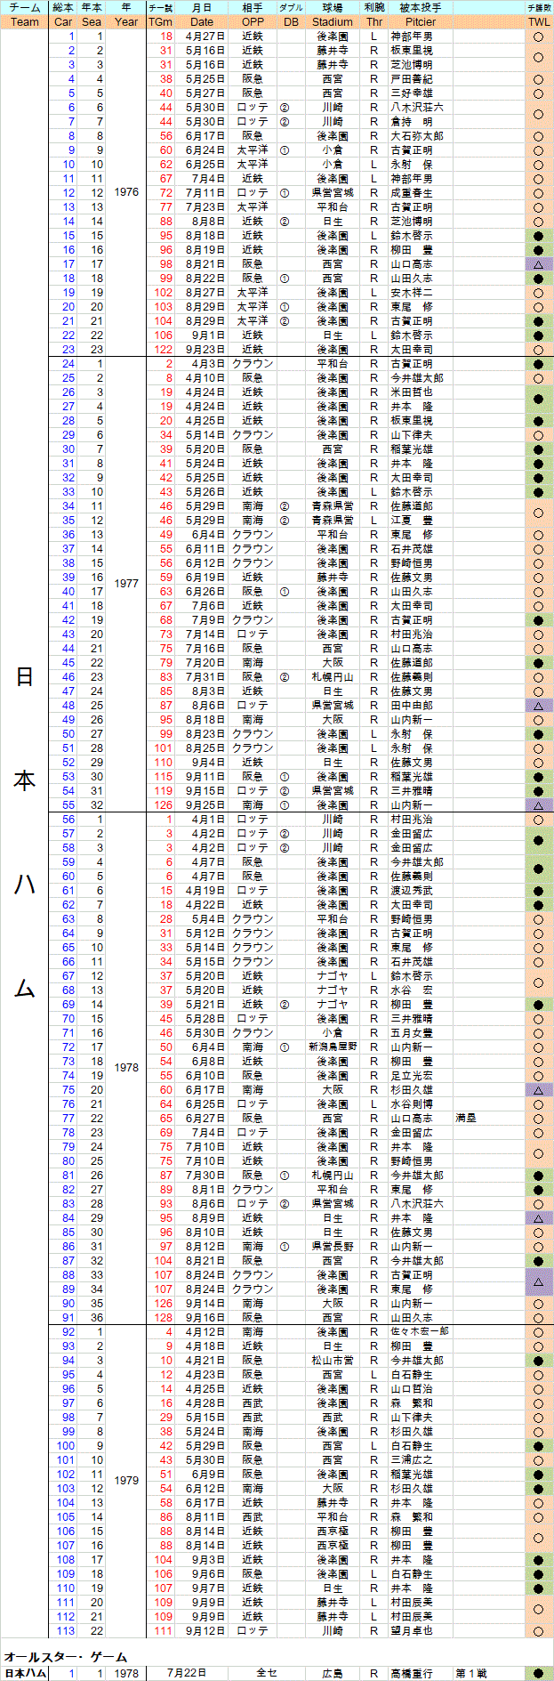Select the 'TGm' column header
The image size is (554, 1681).
161,21
